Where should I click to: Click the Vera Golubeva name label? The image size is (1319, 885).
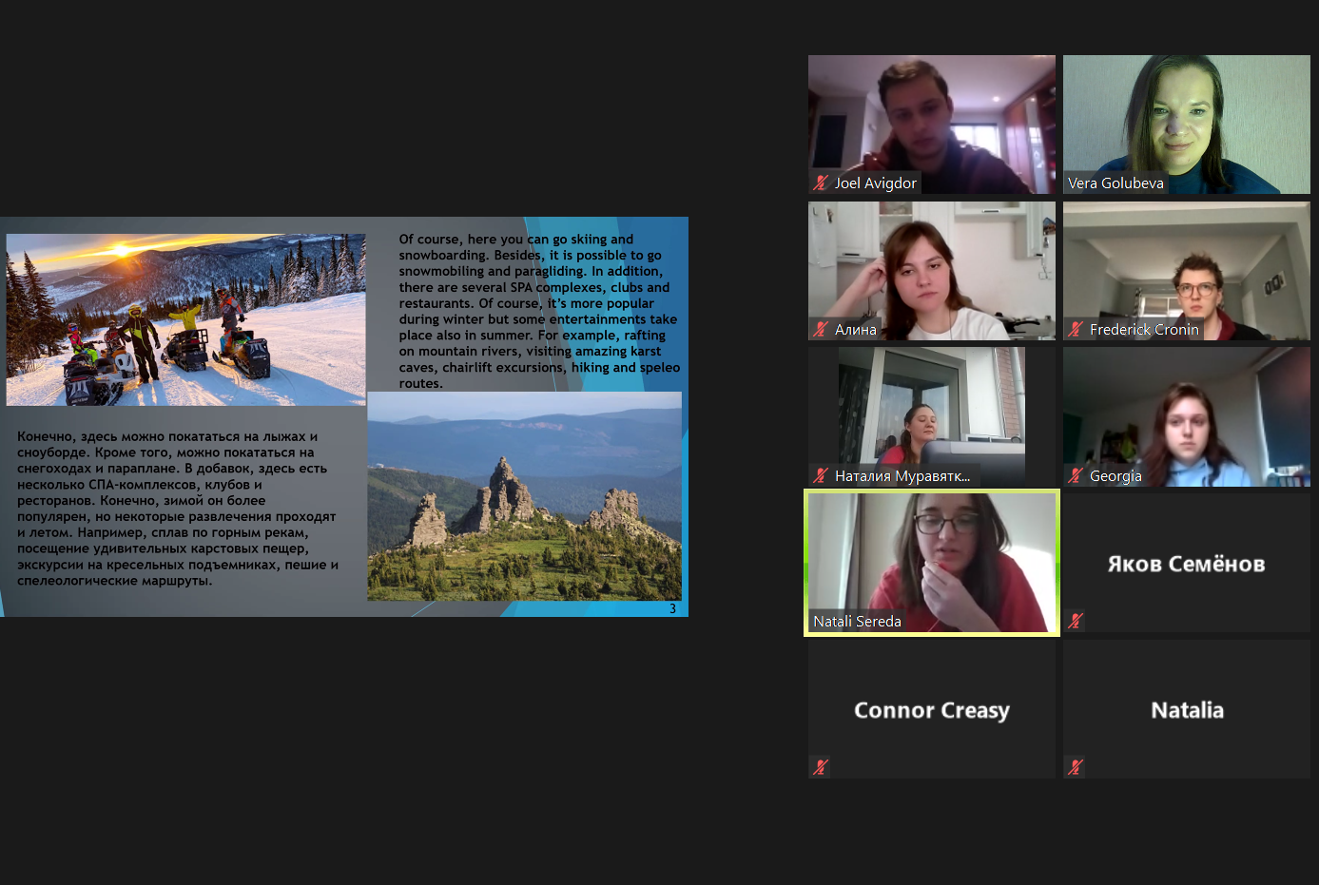(1115, 183)
